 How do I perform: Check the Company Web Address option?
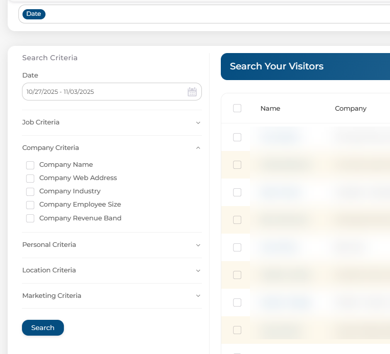click(x=30, y=179)
